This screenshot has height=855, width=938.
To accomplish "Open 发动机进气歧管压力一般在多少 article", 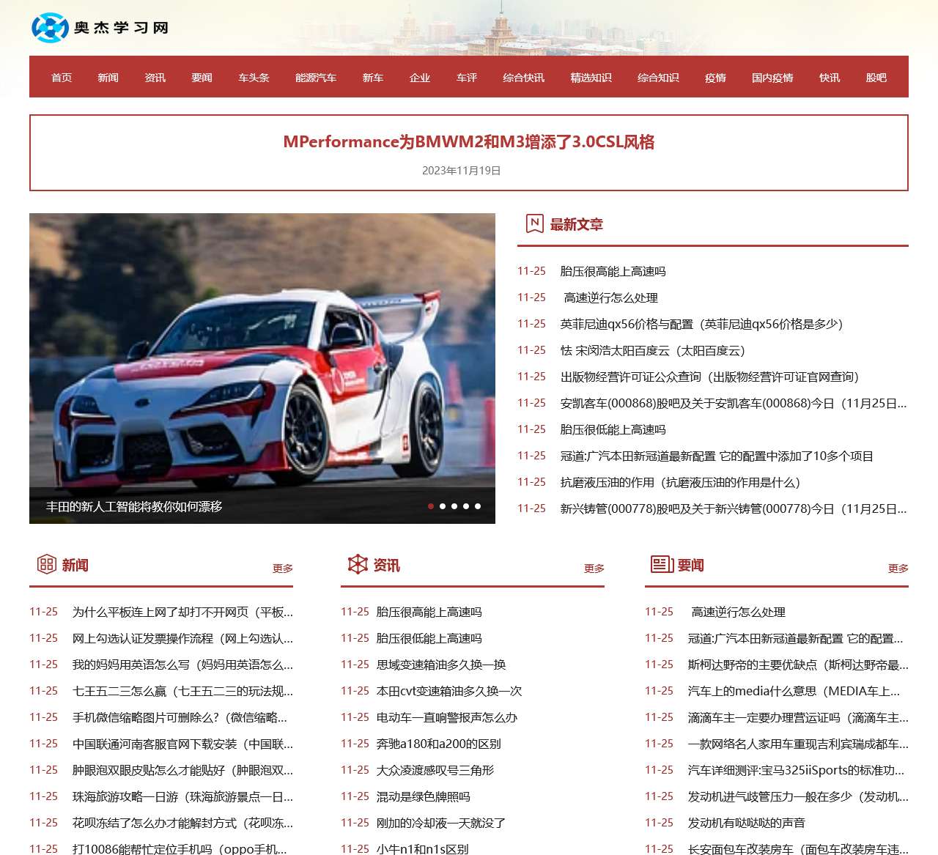I will point(798,796).
